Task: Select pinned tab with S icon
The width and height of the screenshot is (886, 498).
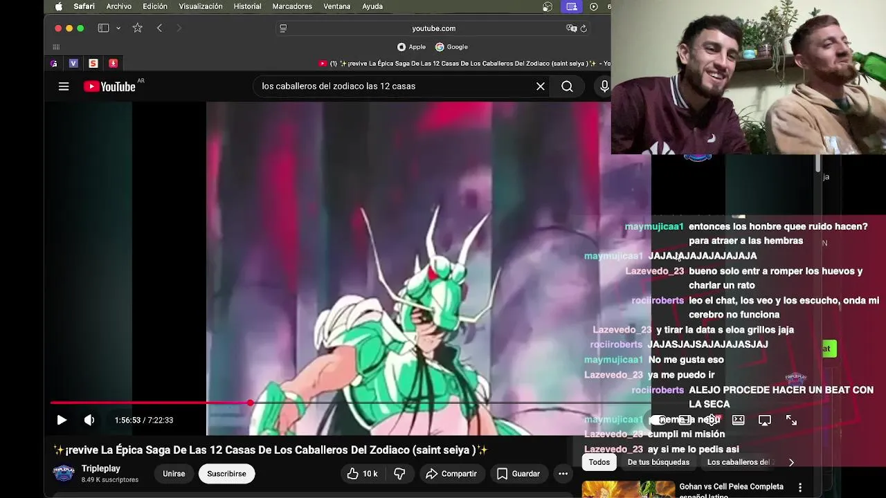Action: [x=93, y=63]
